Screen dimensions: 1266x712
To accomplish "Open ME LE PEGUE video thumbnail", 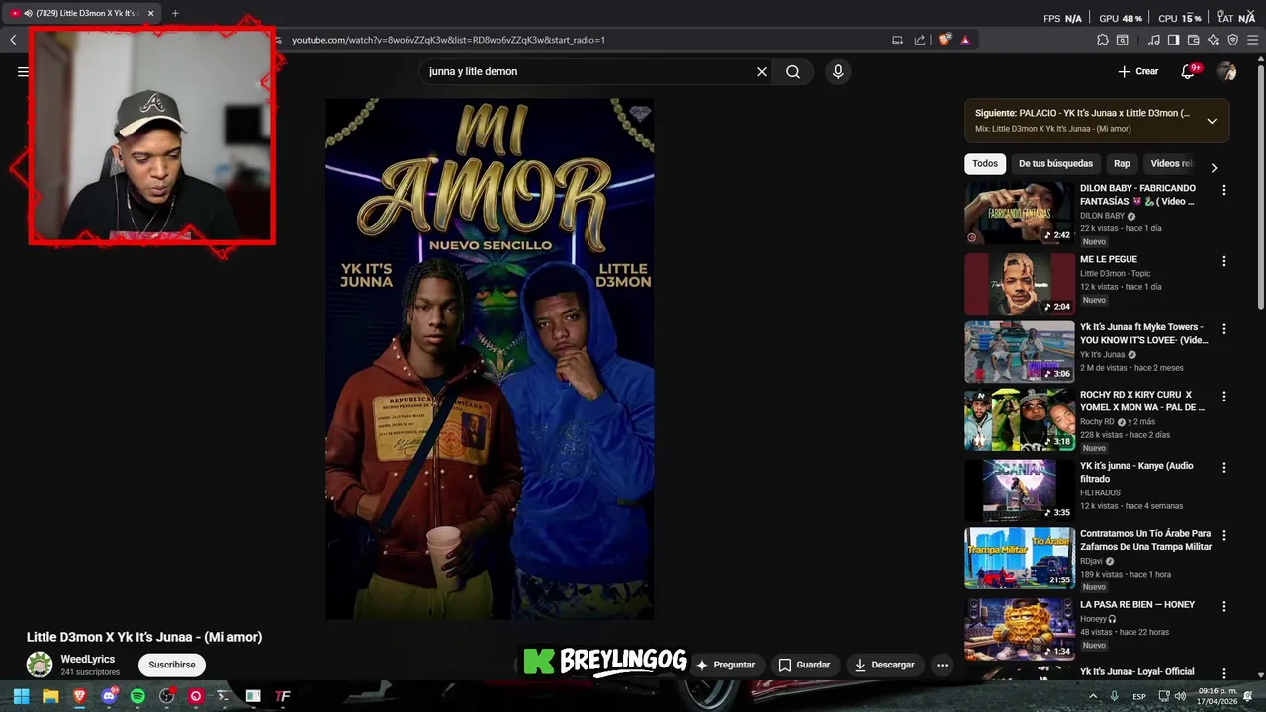I will point(1020,284).
